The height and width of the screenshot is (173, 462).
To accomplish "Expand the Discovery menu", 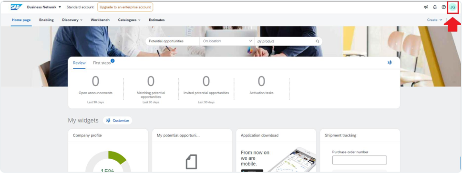I will point(72,20).
